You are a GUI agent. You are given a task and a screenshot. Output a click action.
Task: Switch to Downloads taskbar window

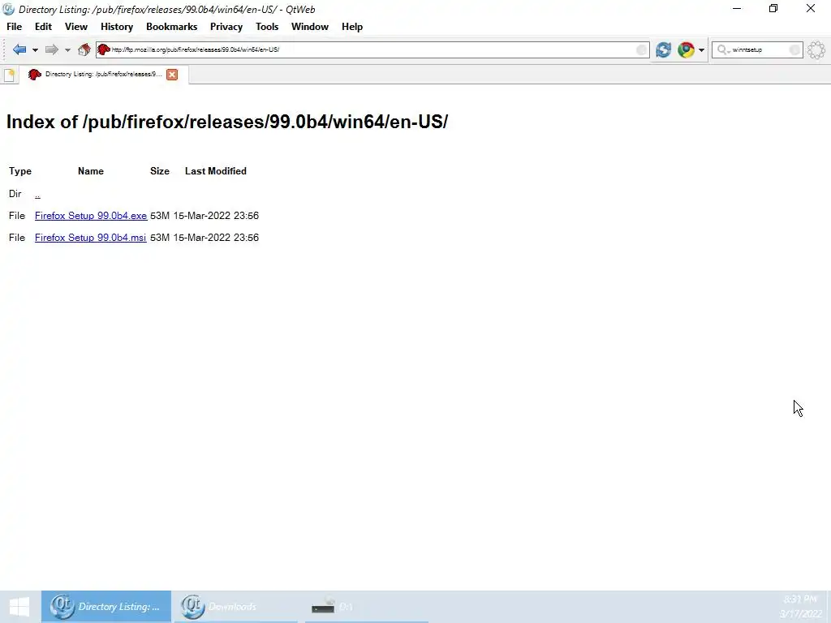coord(236,607)
